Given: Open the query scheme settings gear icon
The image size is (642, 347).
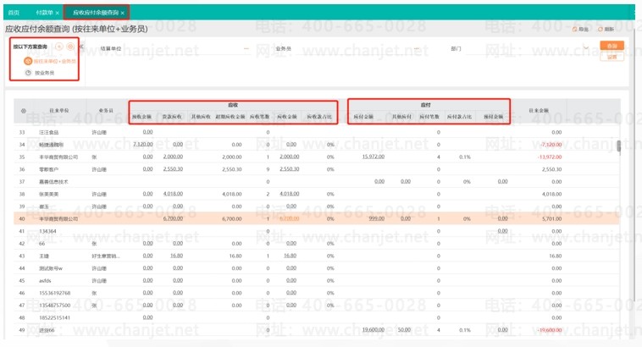Looking at the screenshot, I should point(70,47).
